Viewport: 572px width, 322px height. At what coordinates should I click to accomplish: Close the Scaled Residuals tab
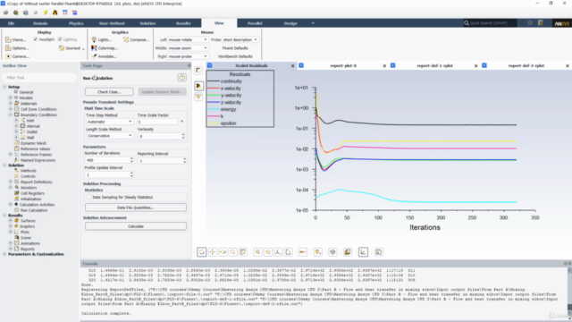(292, 65)
